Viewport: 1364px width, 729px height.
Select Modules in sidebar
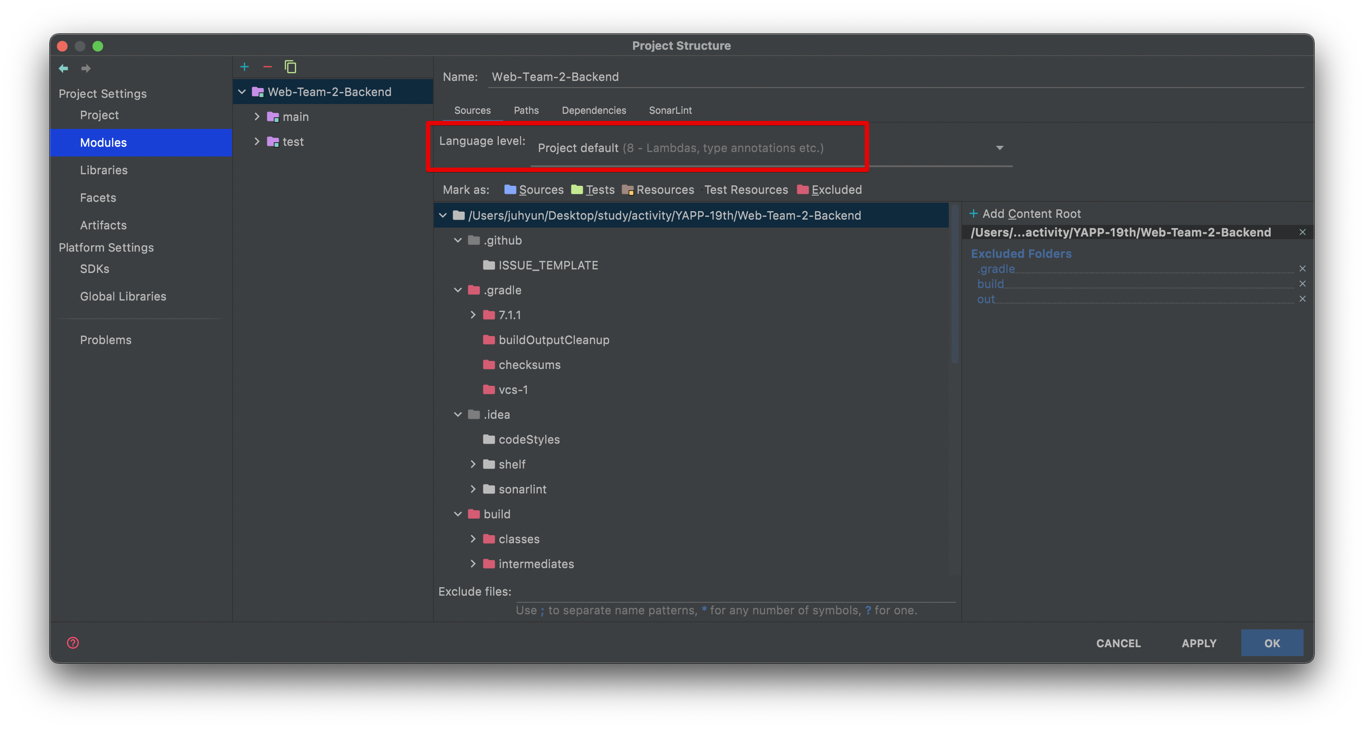point(141,142)
